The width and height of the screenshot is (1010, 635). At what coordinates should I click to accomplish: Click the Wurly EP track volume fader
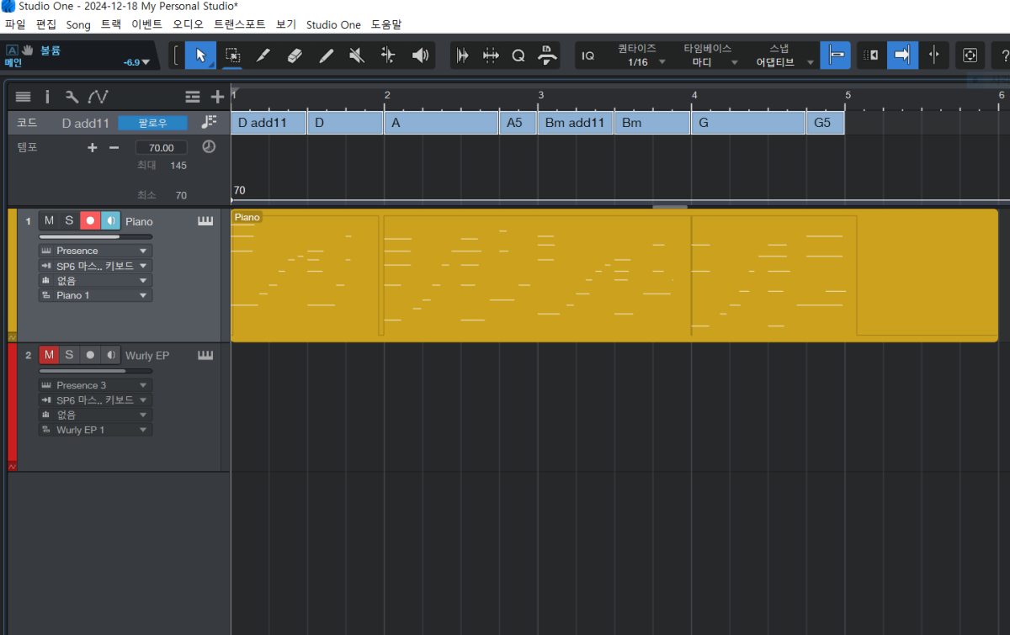coord(94,371)
